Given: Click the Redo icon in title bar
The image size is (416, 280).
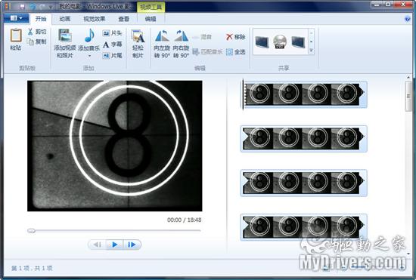Looking at the screenshot, I should tap(42, 6).
